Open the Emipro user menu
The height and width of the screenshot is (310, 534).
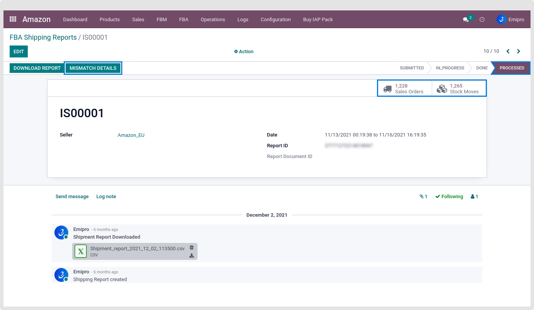510,20
